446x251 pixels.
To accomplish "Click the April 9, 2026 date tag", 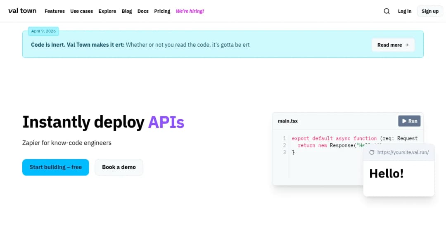I will 43,31.
